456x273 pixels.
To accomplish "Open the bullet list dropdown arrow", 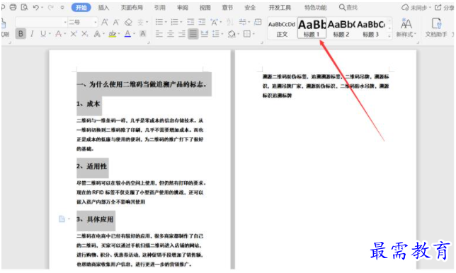I will pos(166,22).
